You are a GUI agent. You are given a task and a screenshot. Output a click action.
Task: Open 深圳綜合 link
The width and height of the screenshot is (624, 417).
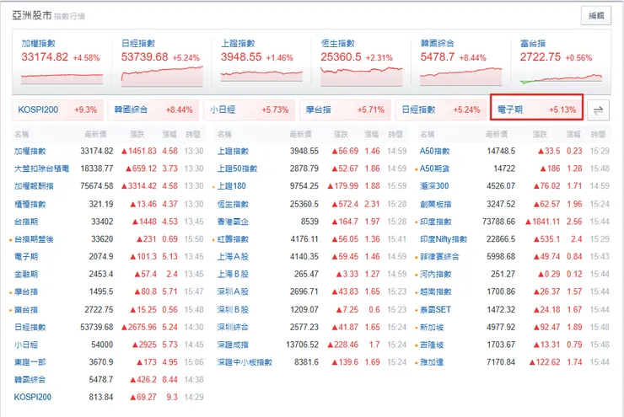(233, 327)
